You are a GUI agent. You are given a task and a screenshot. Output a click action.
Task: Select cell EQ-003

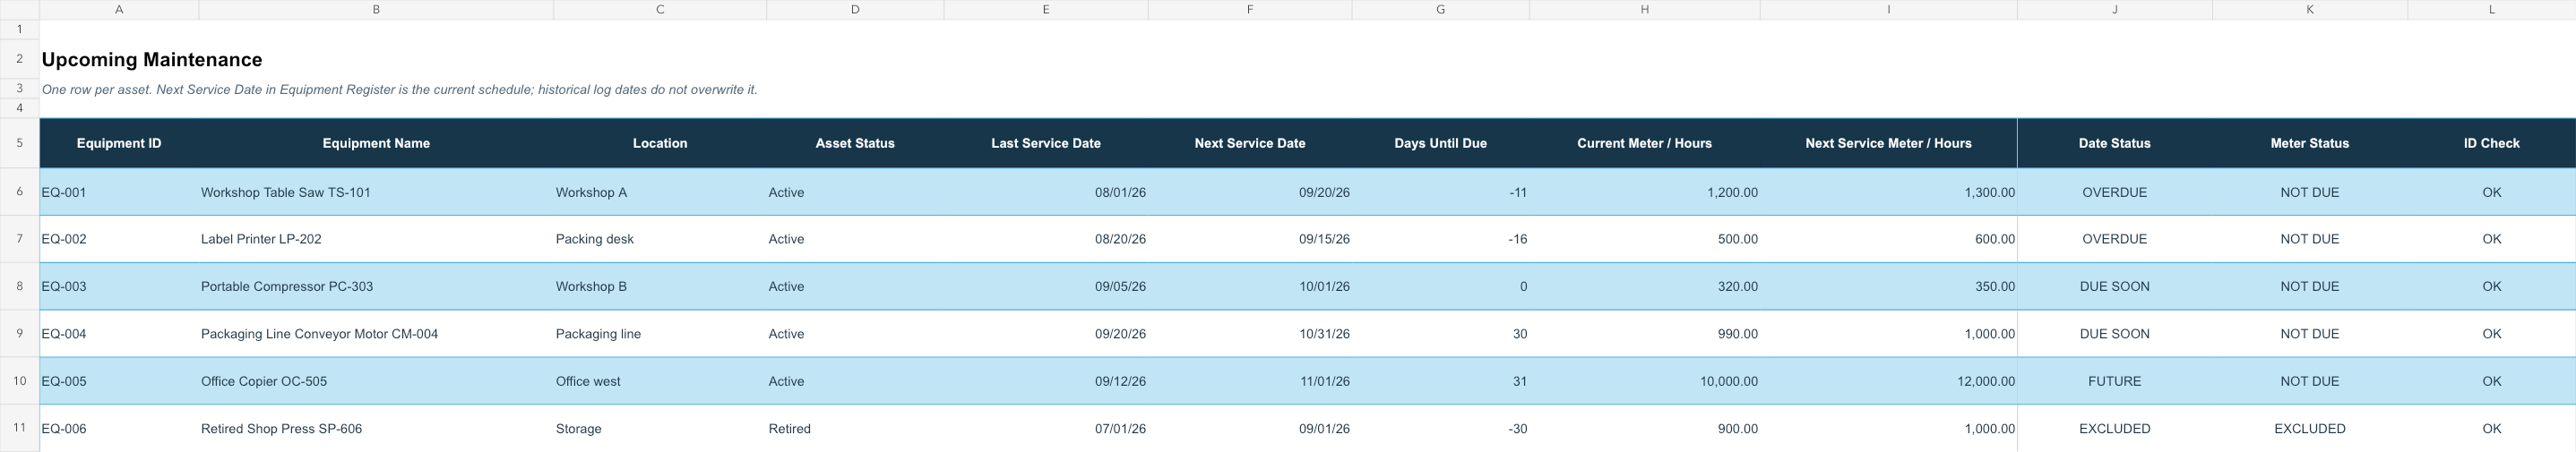(x=119, y=286)
